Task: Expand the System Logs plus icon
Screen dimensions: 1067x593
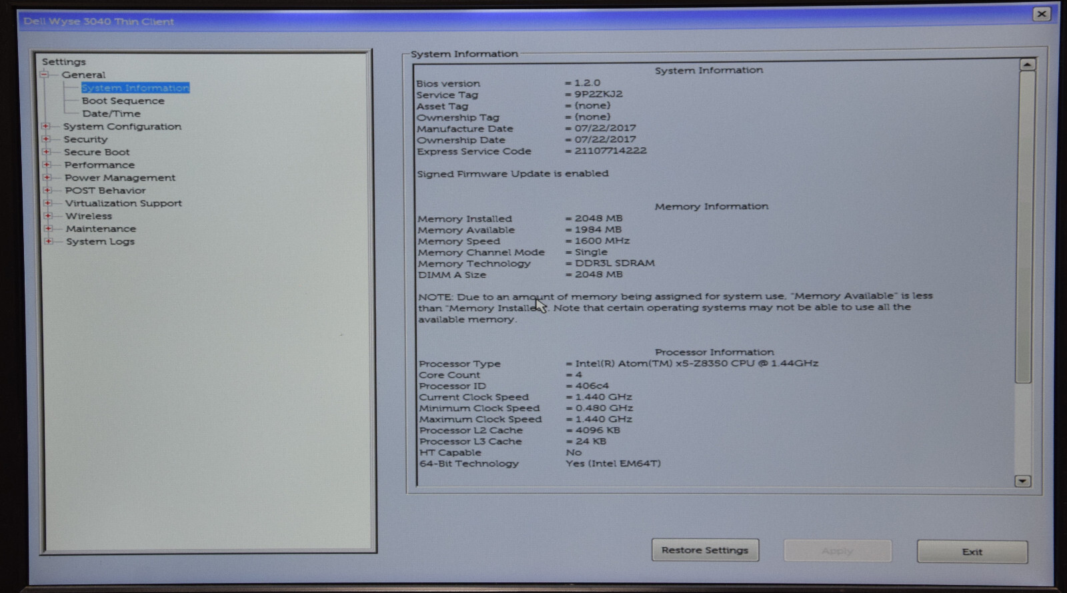Action: 48,241
